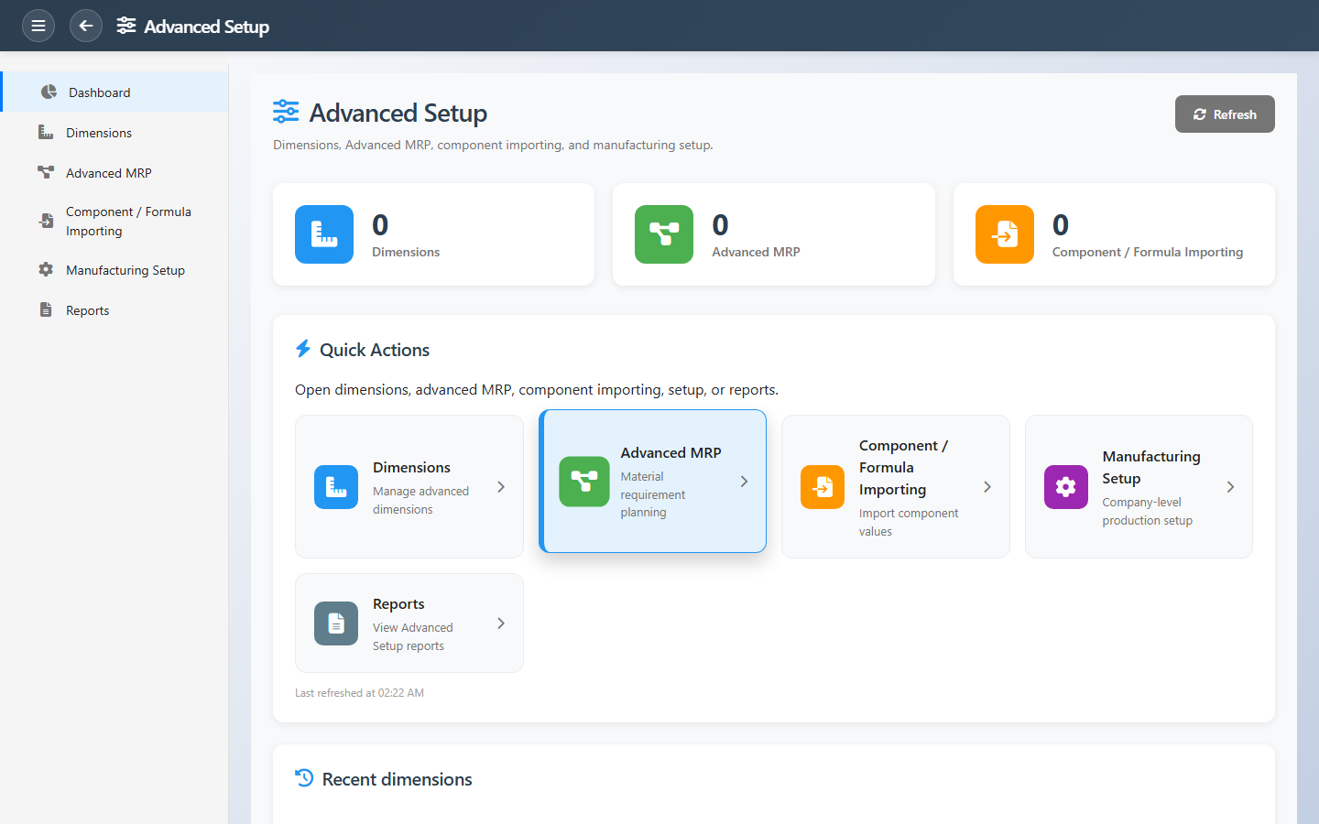This screenshot has height=824, width=1319.
Task: Click the back arrow icon in header
Action: [86, 26]
